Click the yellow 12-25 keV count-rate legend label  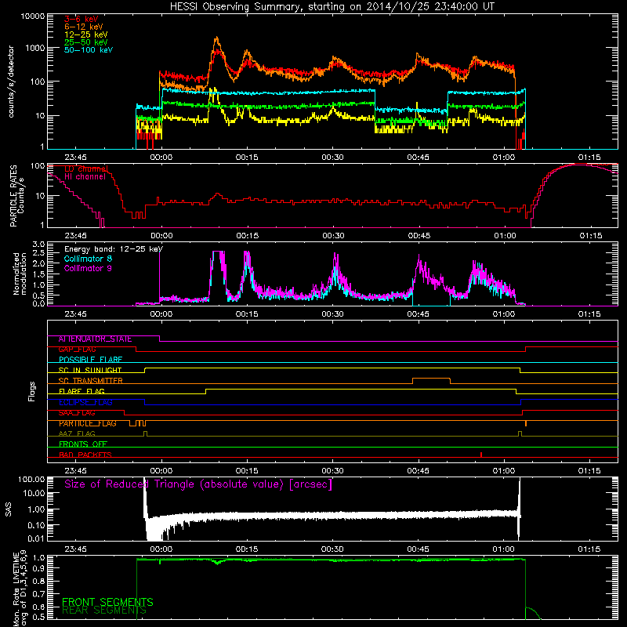[x=86, y=34]
